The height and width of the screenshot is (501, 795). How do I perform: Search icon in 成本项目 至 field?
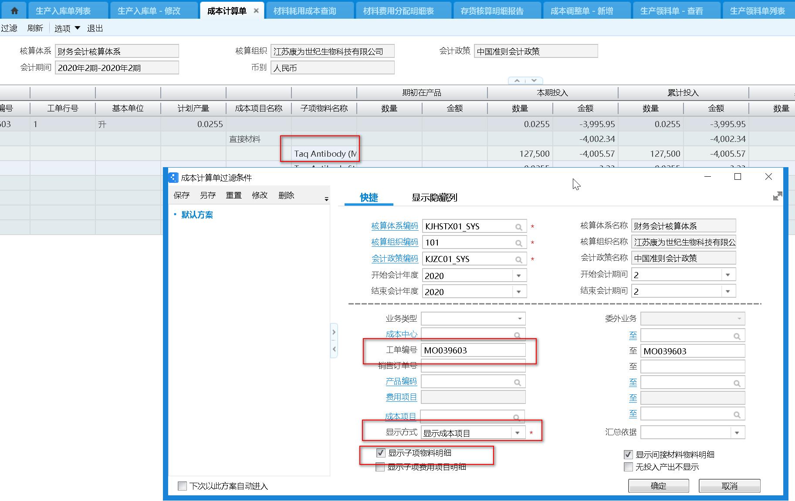pos(737,414)
